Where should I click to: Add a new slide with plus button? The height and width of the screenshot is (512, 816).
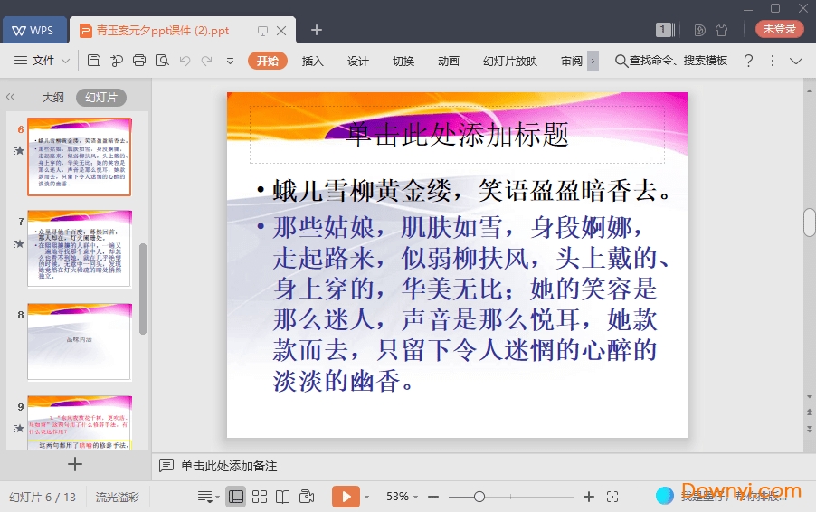pos(75,464)
